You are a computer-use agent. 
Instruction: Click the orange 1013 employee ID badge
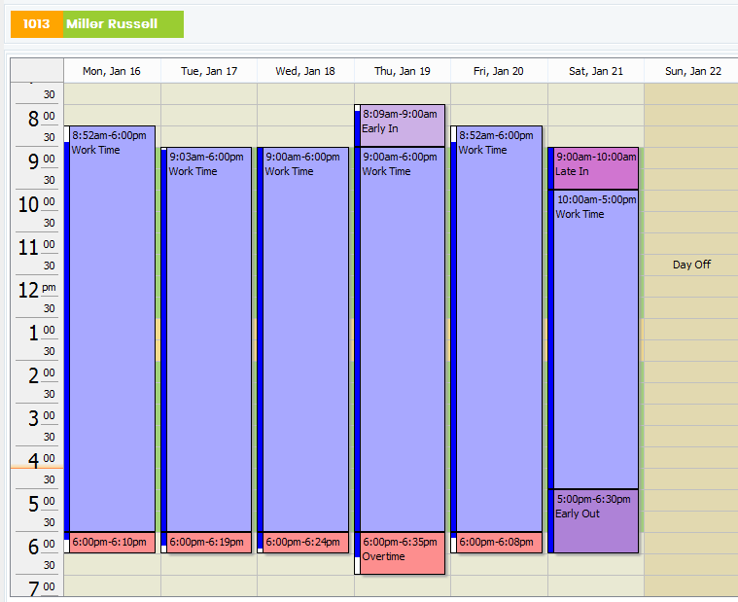coord(37,24)
